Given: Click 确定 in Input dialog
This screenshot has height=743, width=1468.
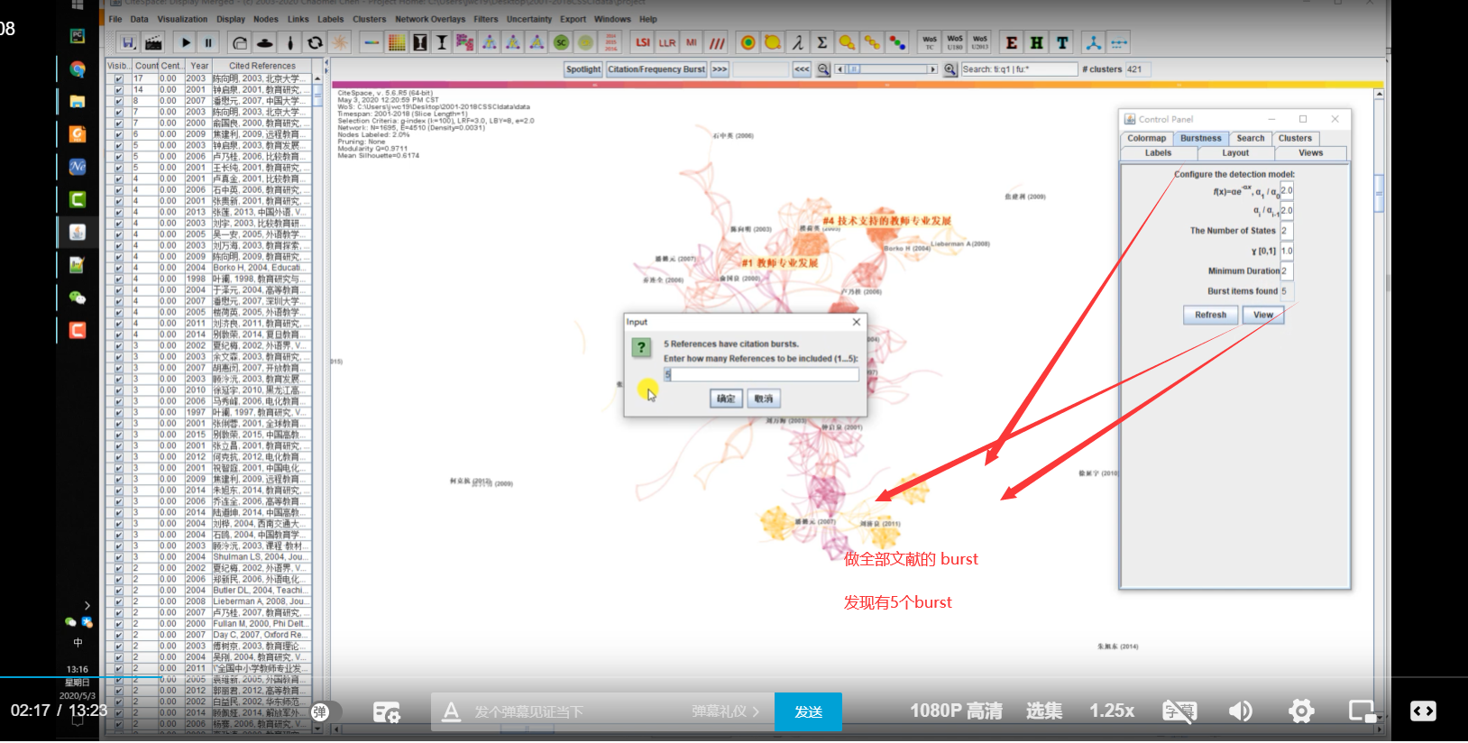Looking at the screenshot, I should 726,399.
